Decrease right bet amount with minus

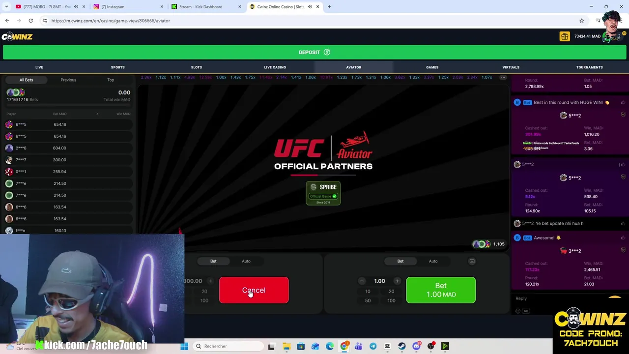[x=362, y=281]
